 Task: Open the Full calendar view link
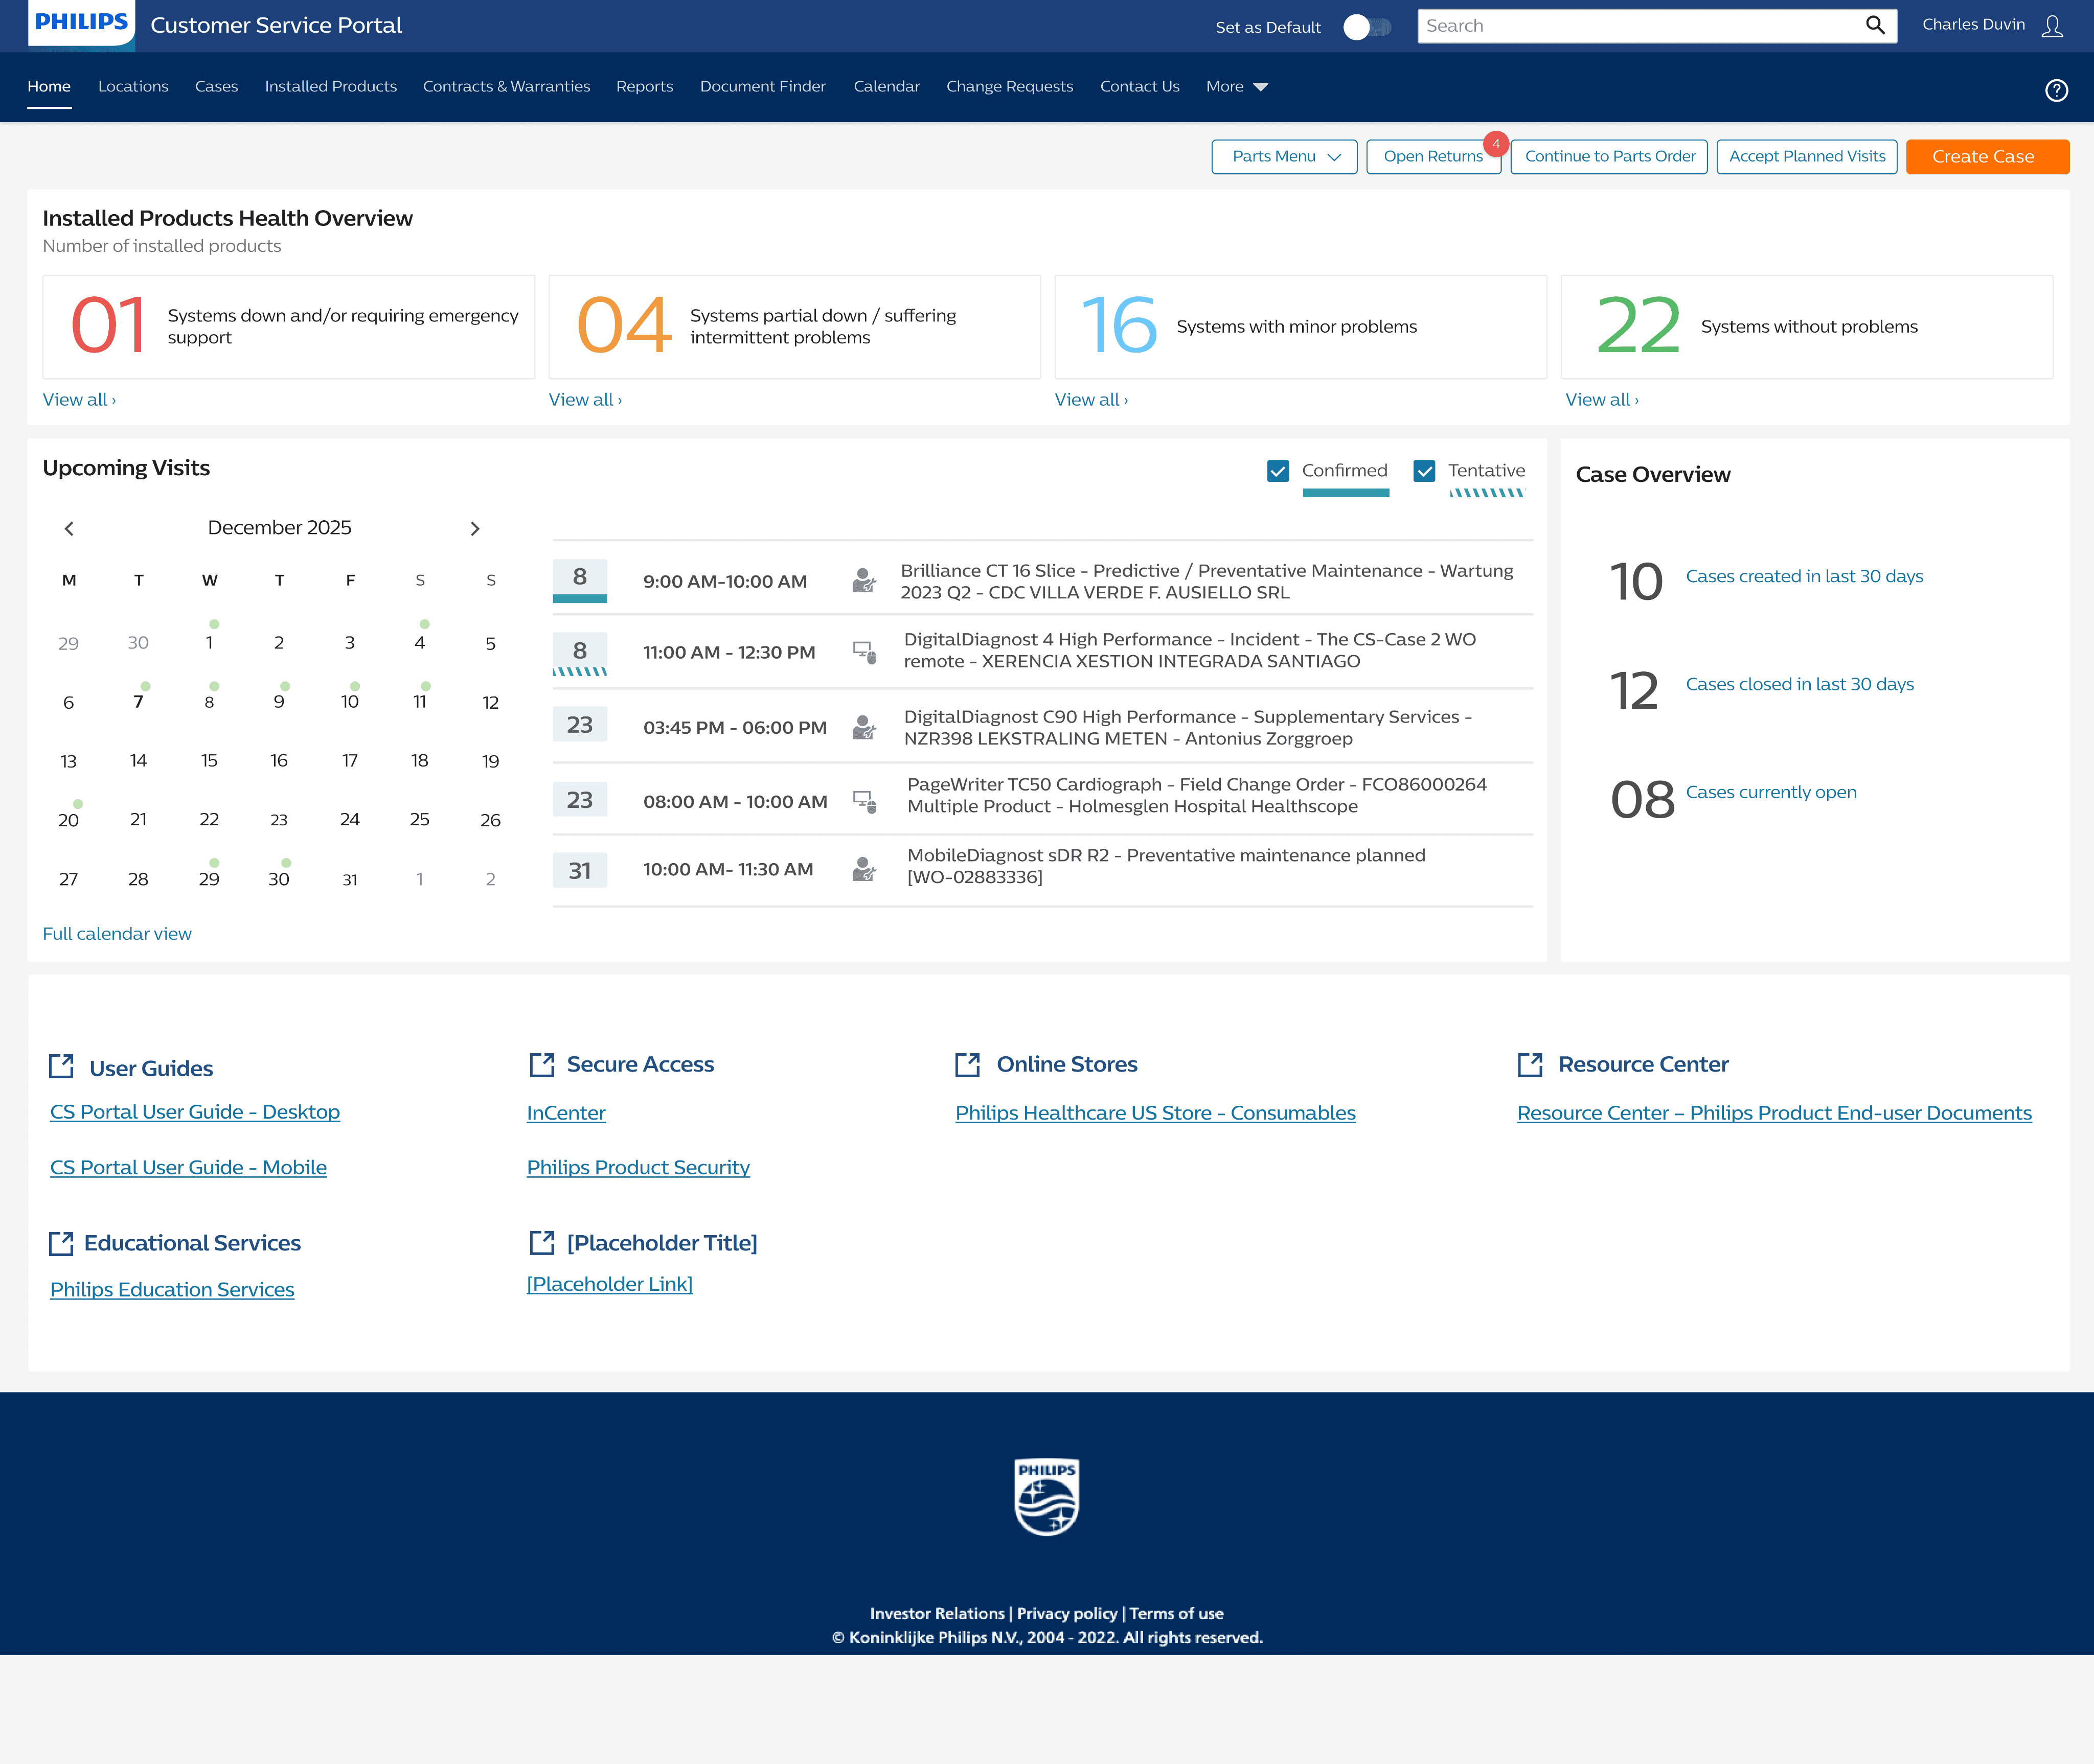117,933
